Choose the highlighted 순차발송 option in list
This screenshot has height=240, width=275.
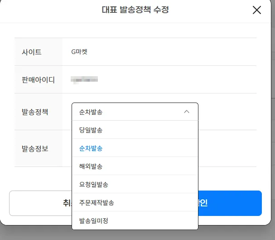(x=91, y=148)
